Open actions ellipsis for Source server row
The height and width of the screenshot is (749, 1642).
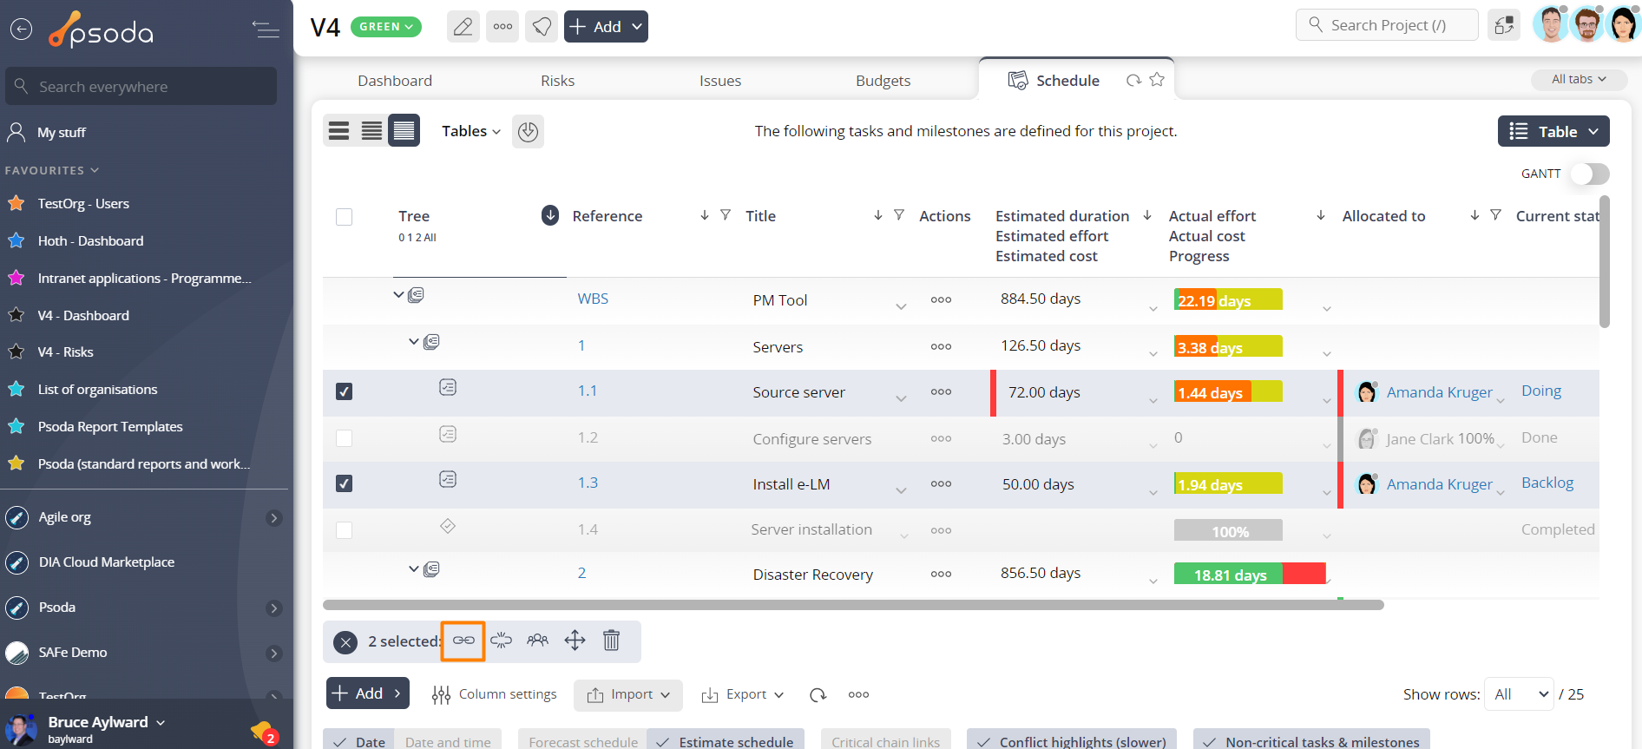(x=941, y=392)
